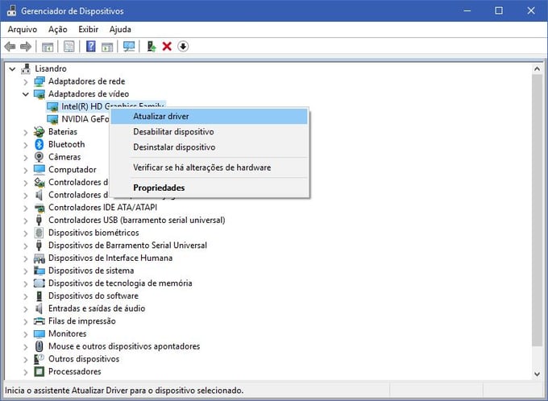Click the Processadores chip icon
This screenshot has height=401, width=548.
(x=39, y=371)
